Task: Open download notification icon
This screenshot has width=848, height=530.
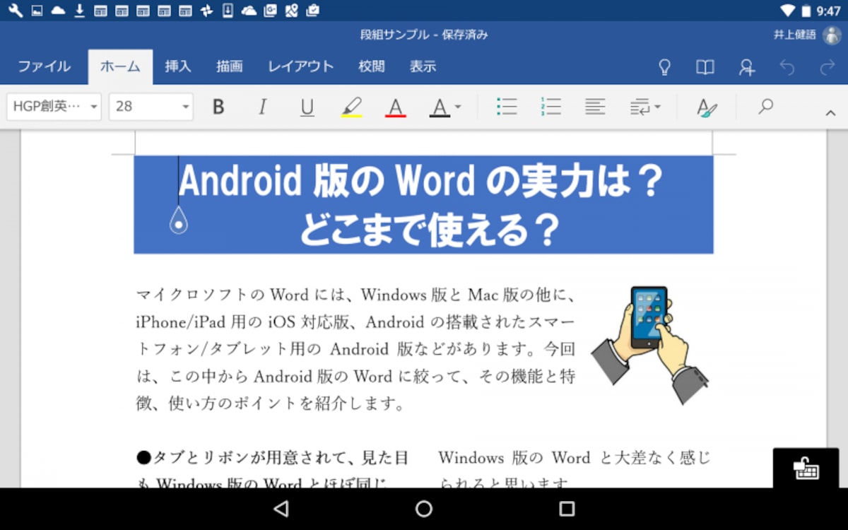Action: click(79, 11)
